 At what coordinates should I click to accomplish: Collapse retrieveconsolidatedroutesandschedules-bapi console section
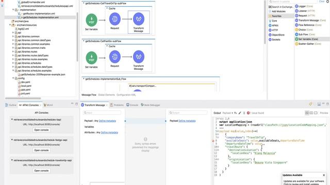point(12,119)
